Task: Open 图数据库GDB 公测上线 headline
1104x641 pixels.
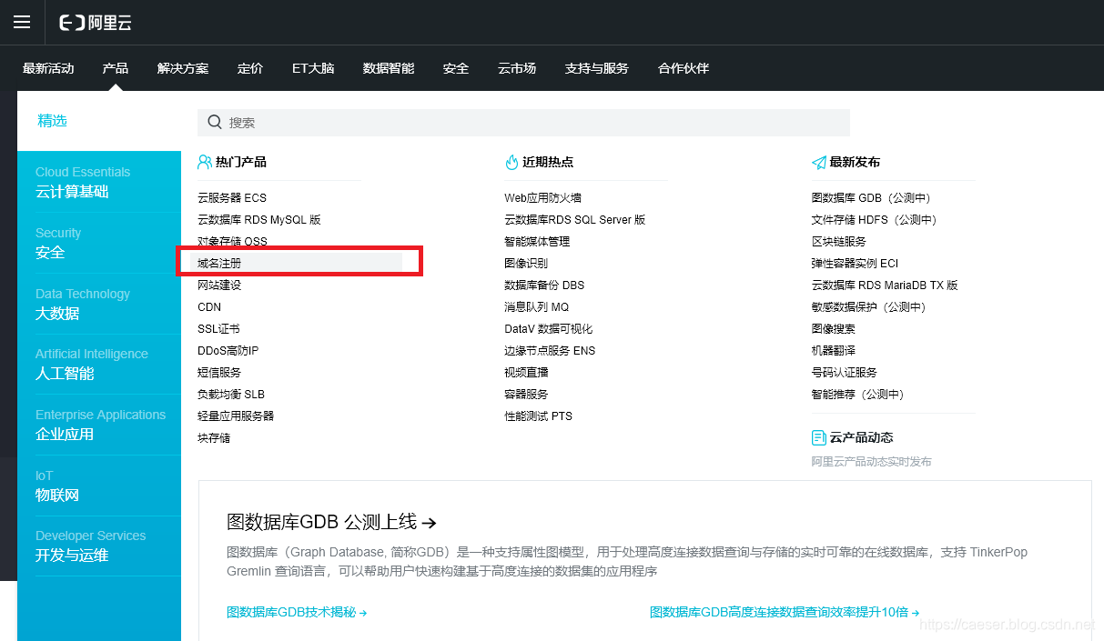Action: (x=331, y=522)
